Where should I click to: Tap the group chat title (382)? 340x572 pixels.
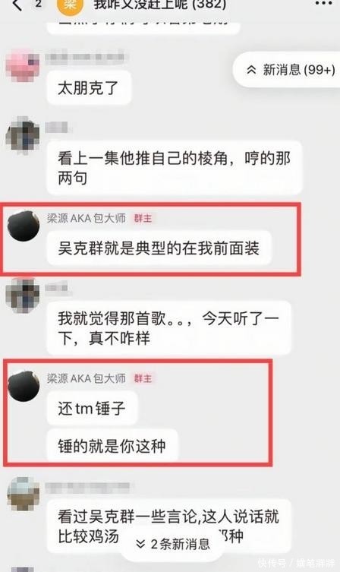(159, 5)
